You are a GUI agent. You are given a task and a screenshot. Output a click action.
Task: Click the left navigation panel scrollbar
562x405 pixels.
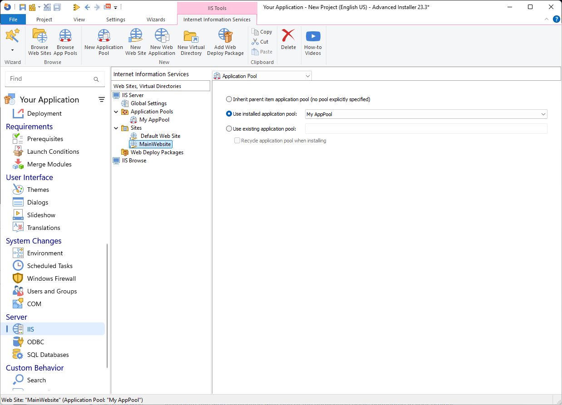[107, 306]
